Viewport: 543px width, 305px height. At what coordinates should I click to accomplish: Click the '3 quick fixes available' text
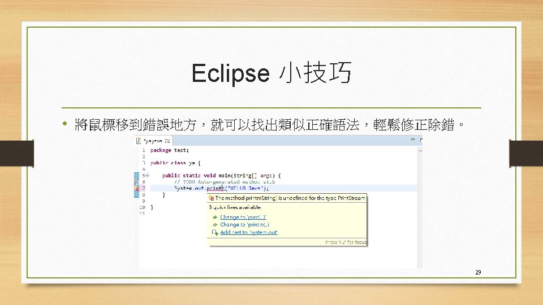click(x=235, y=207)
